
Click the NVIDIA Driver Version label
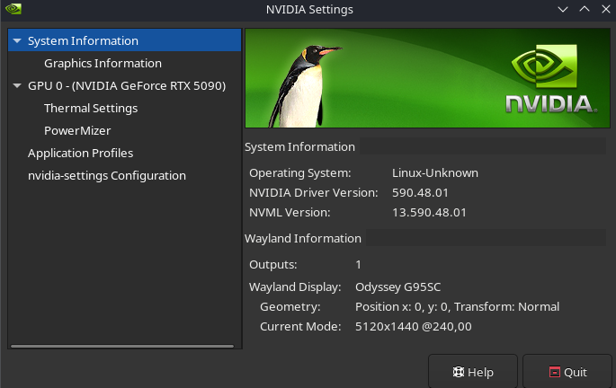click(314, 192)
